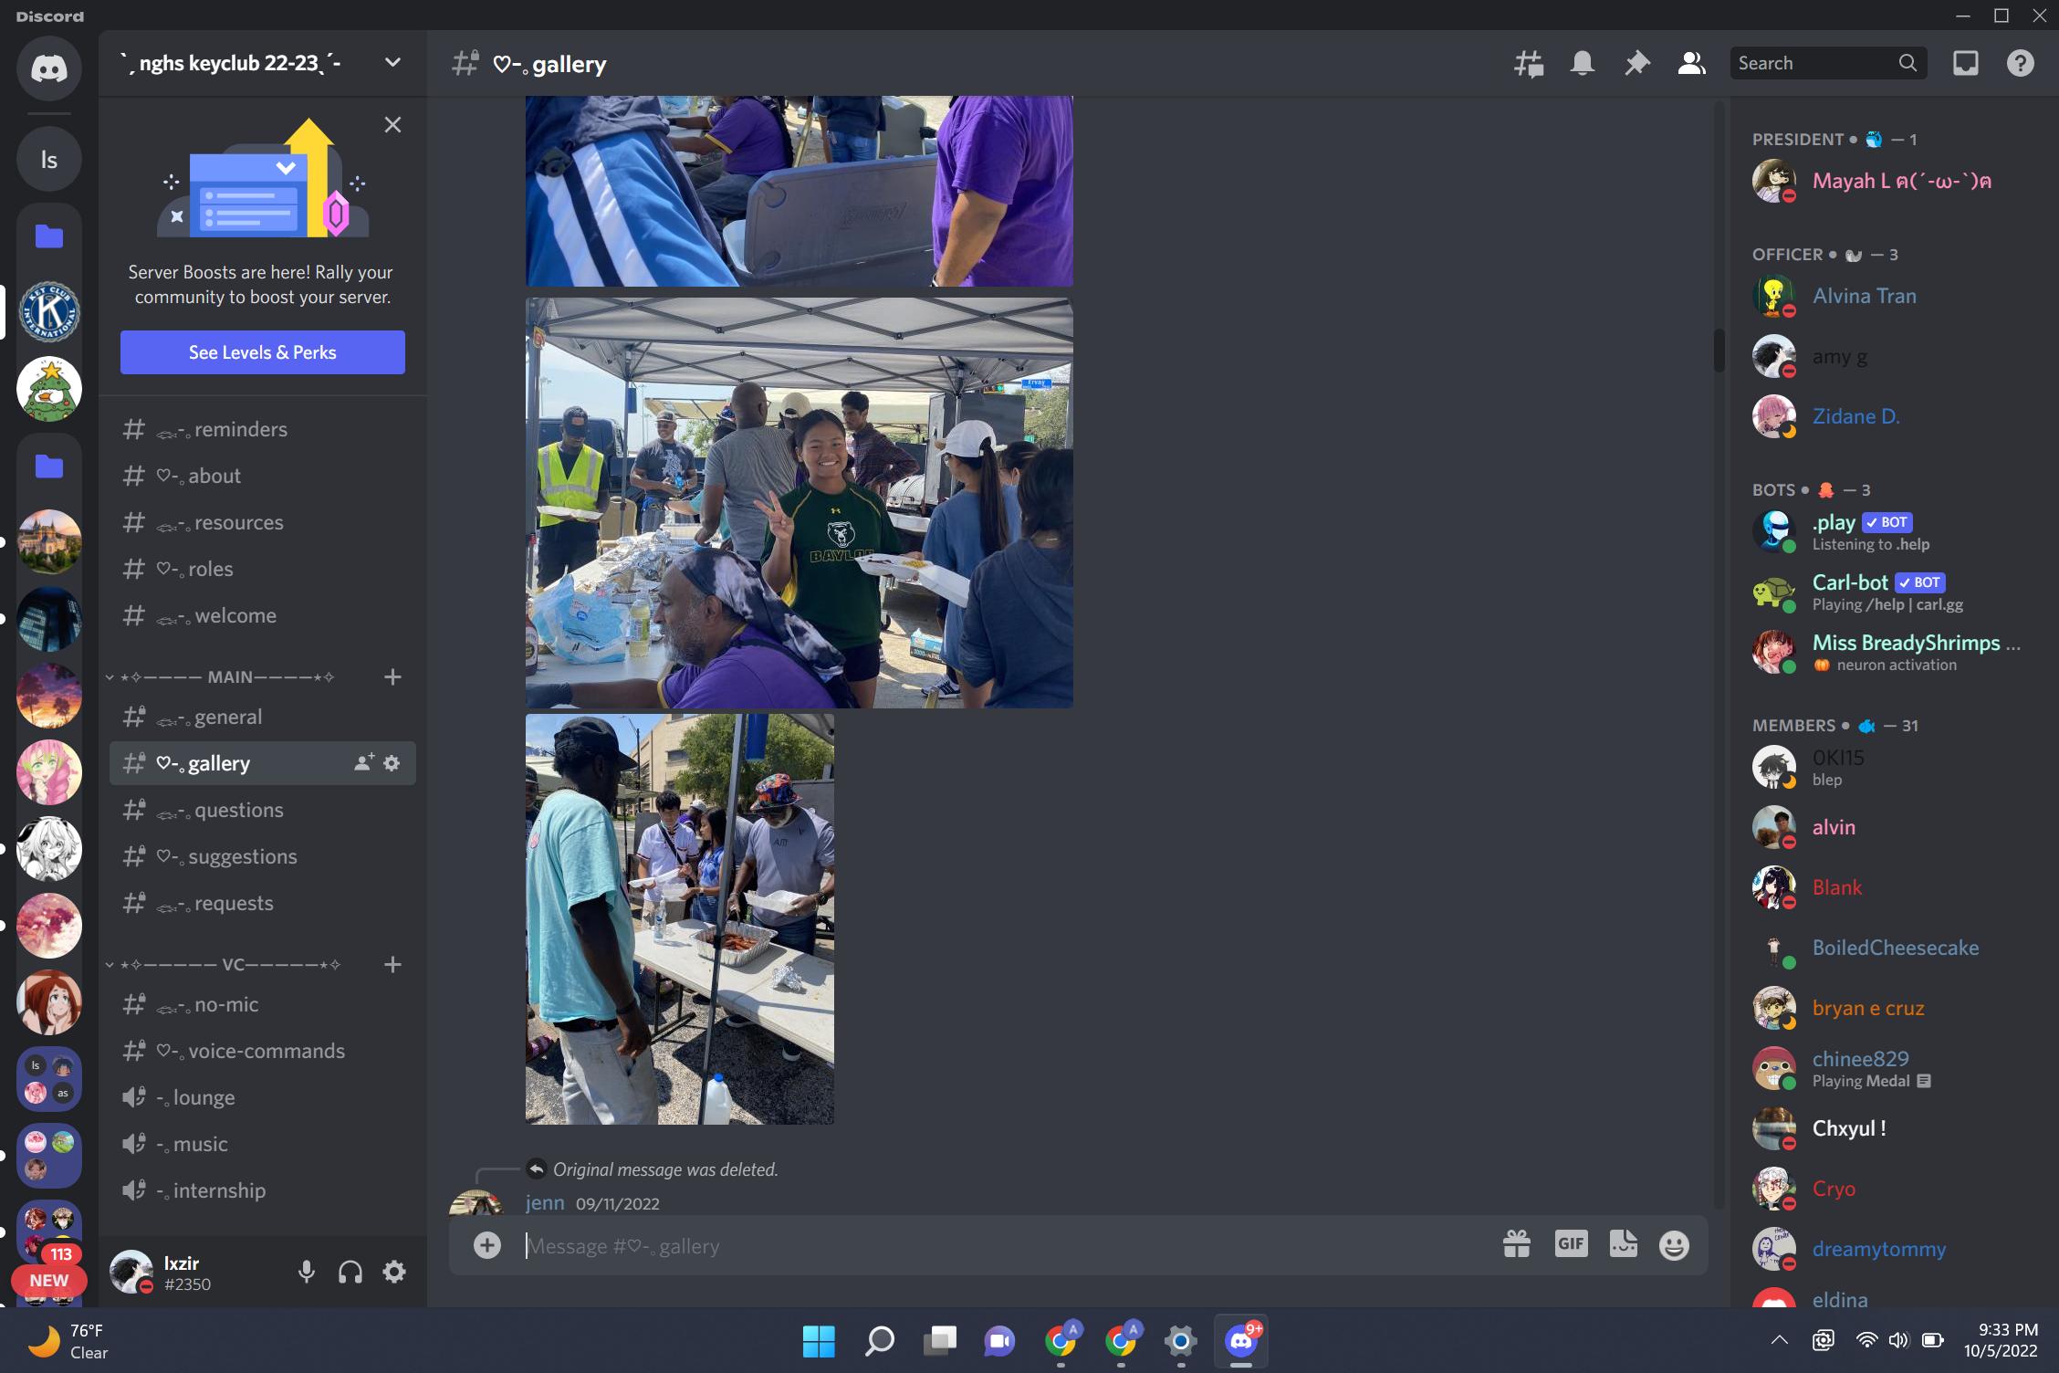This screenshot has width=2059, height=1373.
Task: Switch to the general channel
Action: click(228, 718)
